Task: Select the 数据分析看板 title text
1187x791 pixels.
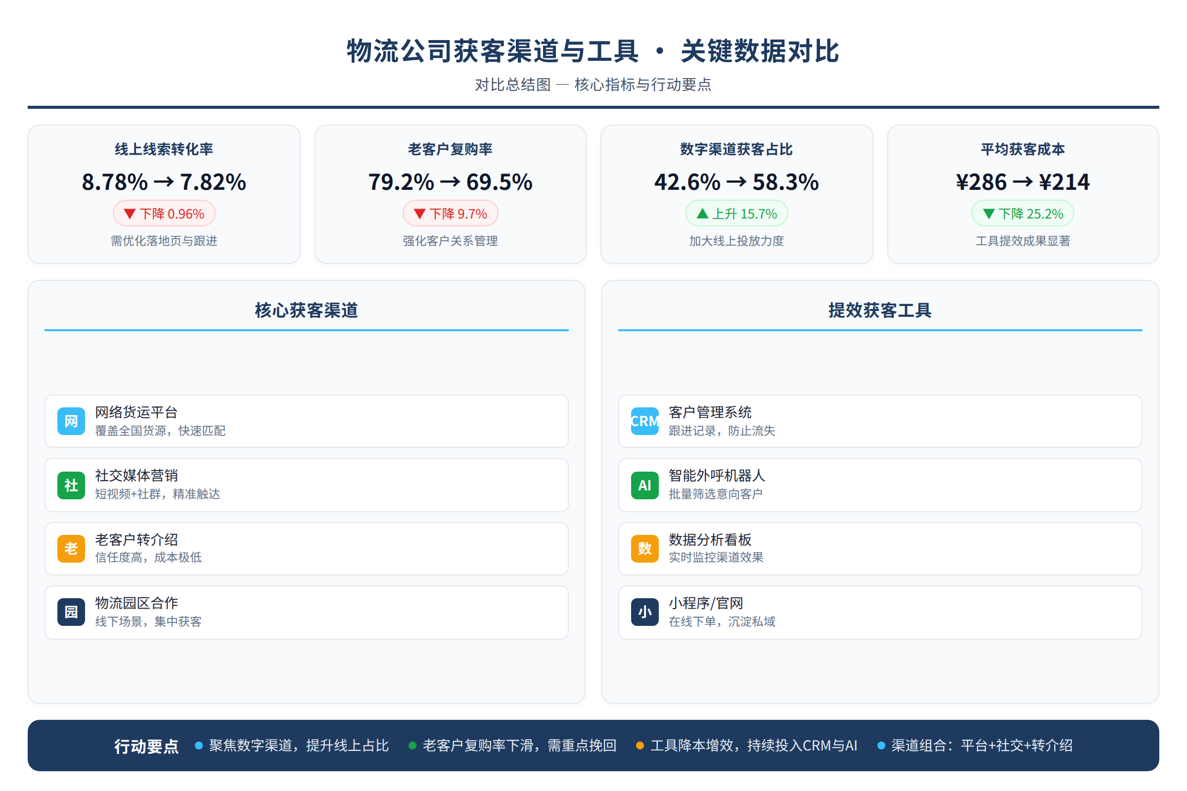Action: [711, 540]
